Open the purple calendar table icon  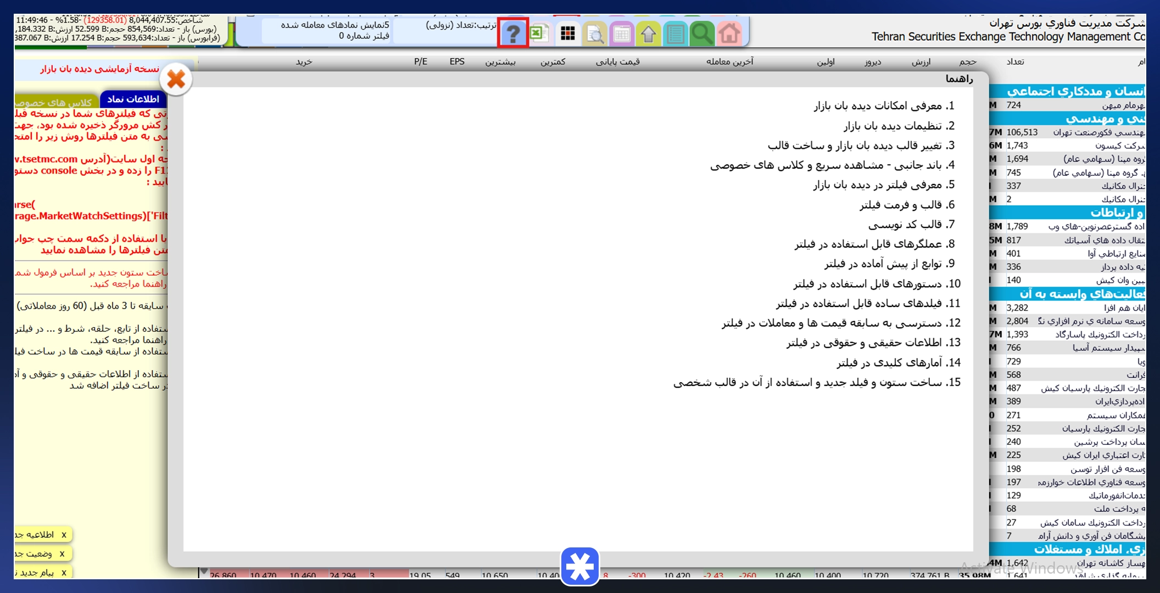coord(621,33)
